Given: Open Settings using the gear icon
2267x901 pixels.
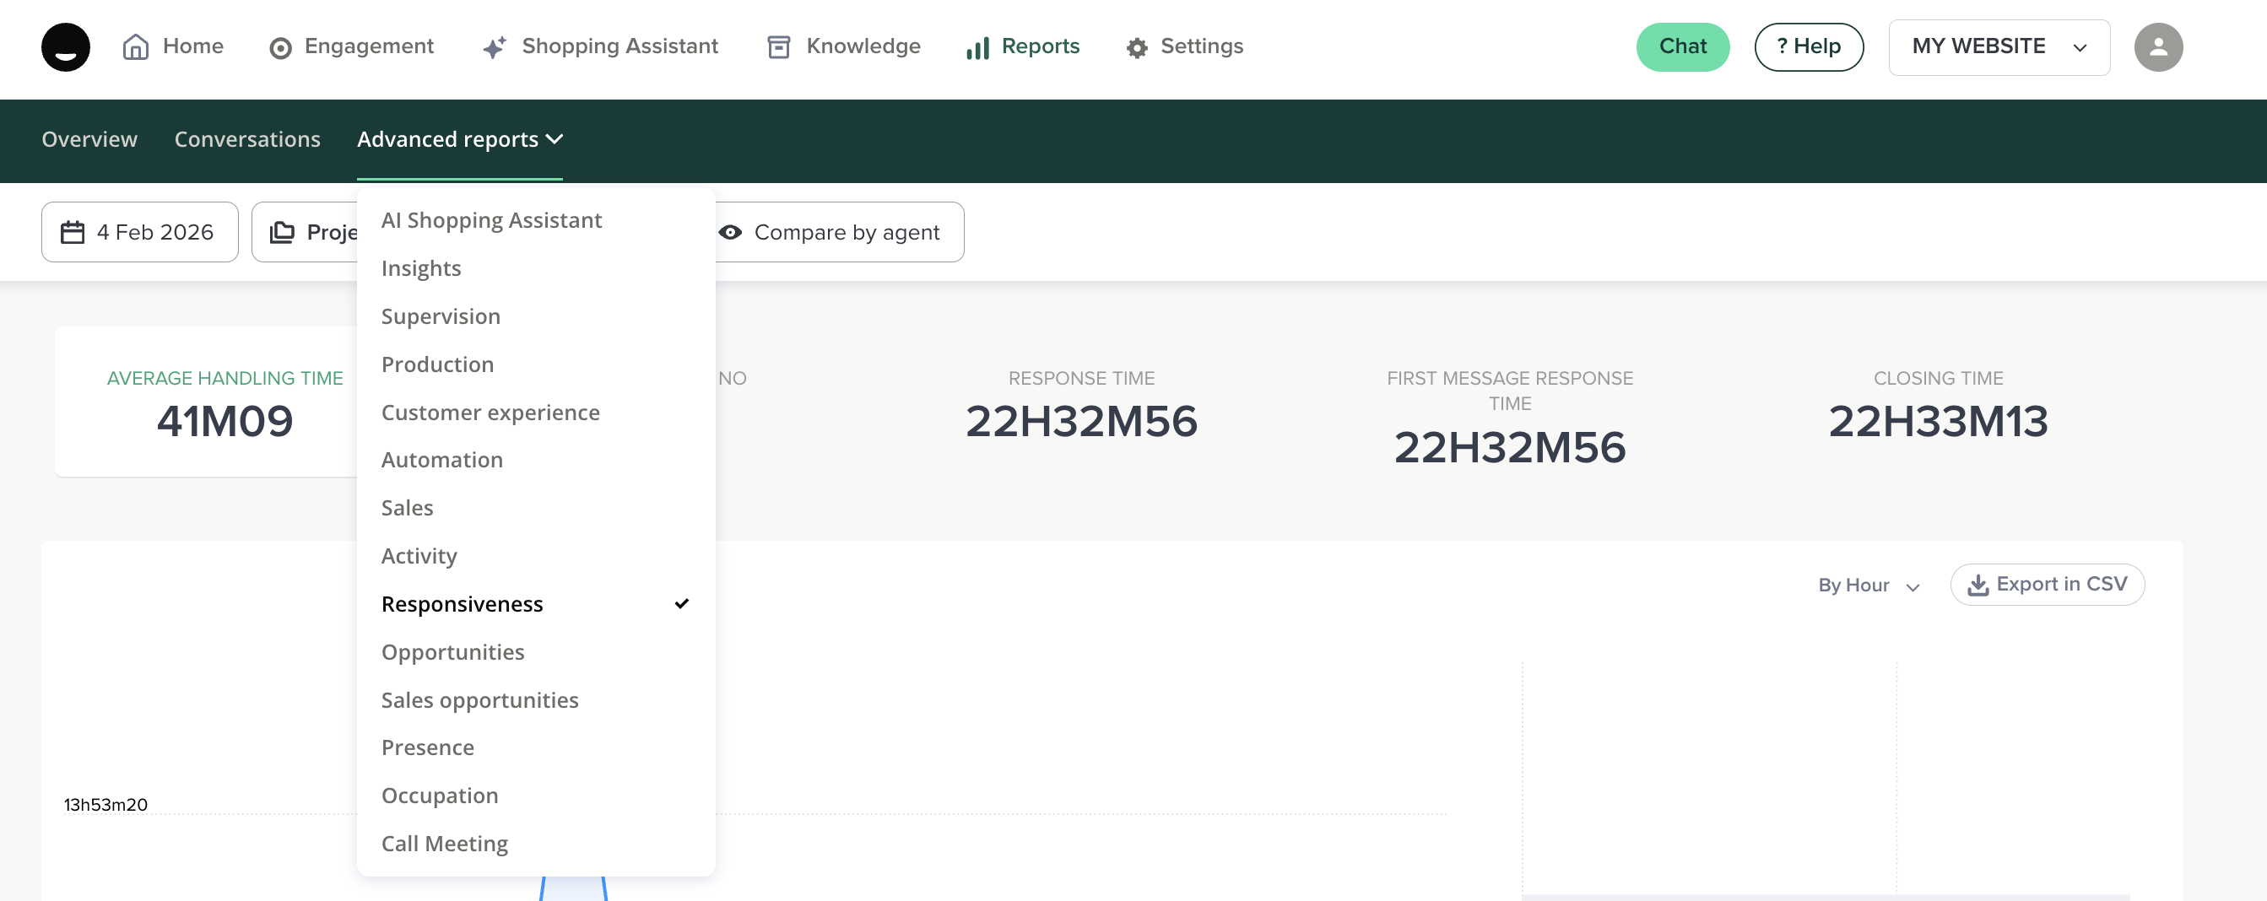Looking at the screenshot, I should click(x=1136, y=47).
